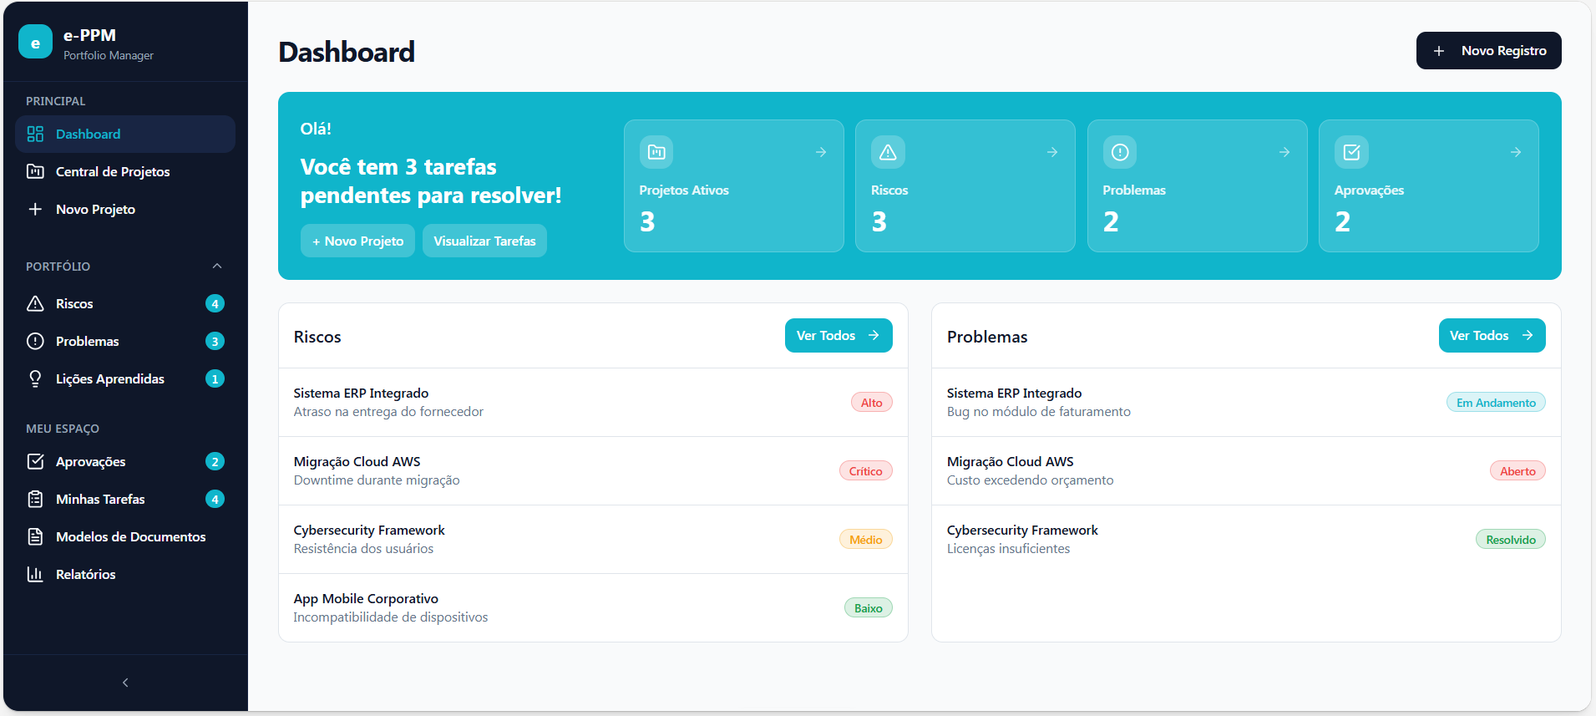
Task: Click Ver Todos in the Problemas panel
Action: 1492,335
